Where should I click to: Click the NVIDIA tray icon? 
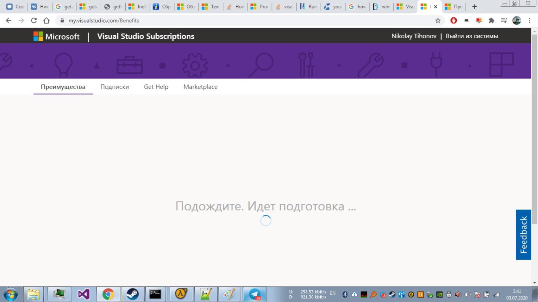[x=439, y=294]
